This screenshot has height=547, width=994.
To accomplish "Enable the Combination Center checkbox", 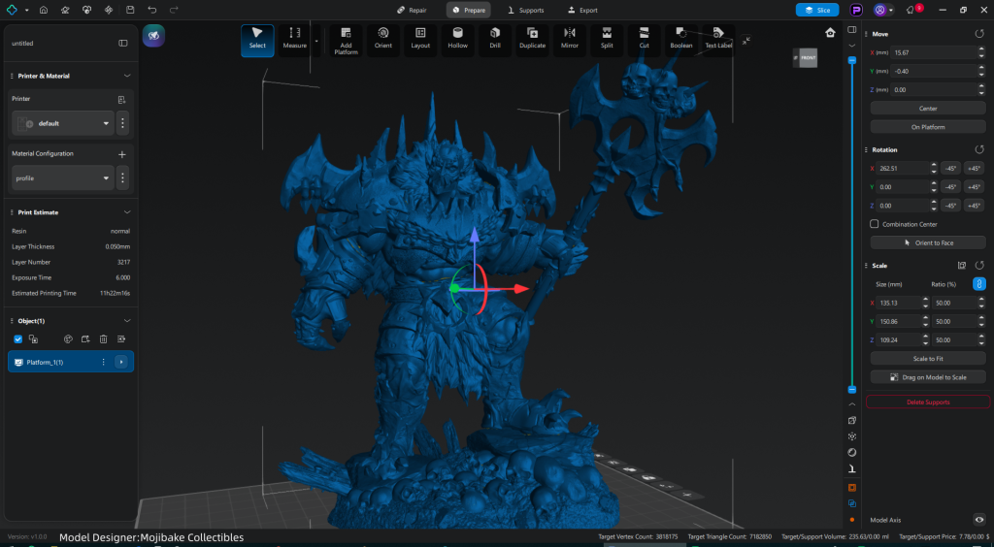I will (x=875, y=224).
